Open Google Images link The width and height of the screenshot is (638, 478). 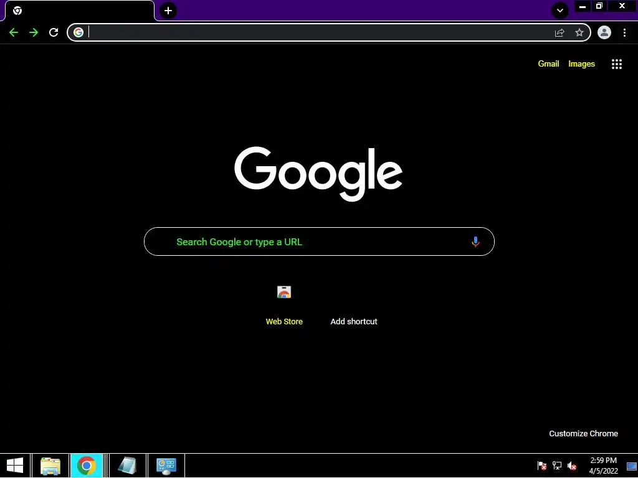pos(581,64)
